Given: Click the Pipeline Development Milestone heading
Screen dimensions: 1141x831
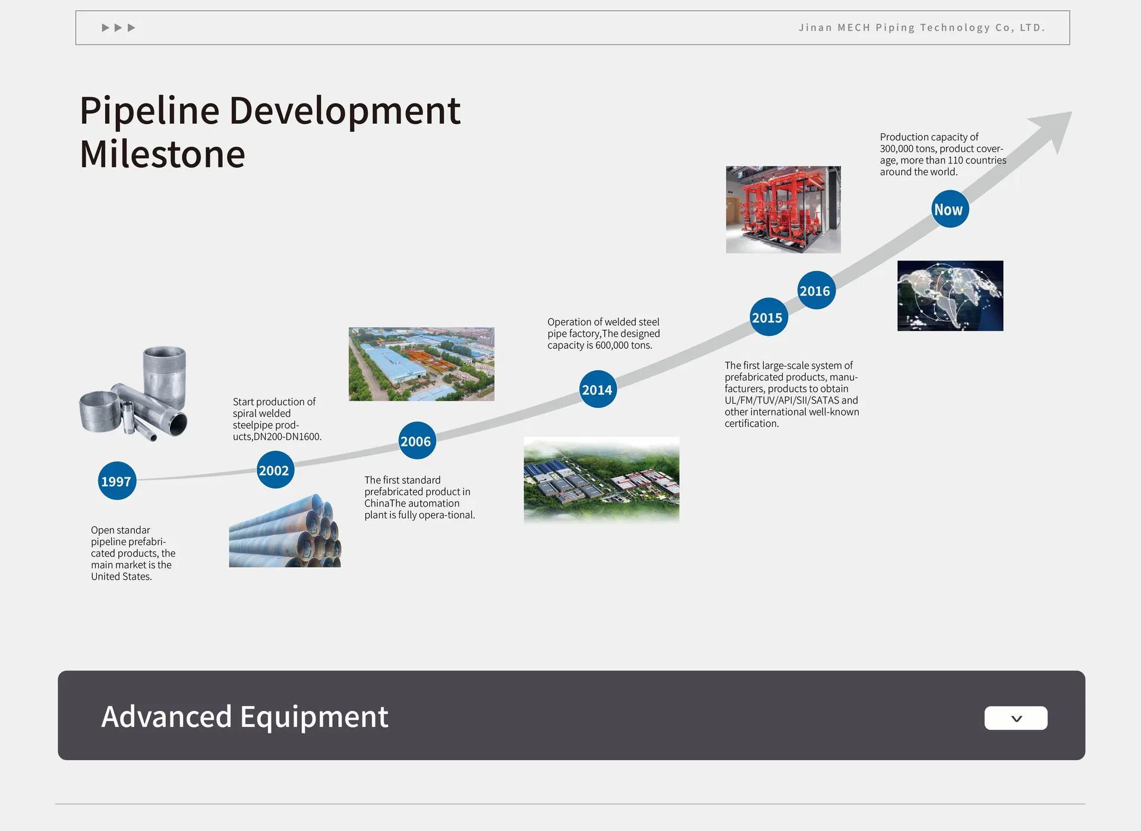Looking at the screenshot, I should tap(270, 132).
